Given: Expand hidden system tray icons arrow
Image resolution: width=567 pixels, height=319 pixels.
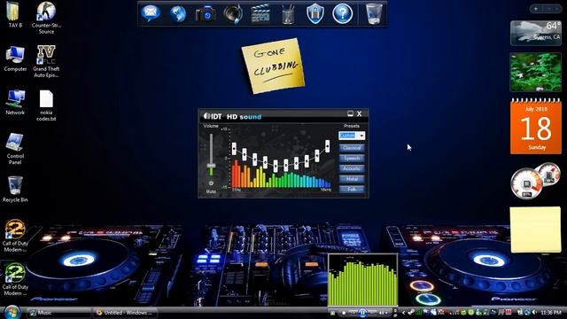Looking at the screenshot, I should click(x=404, y=313).
